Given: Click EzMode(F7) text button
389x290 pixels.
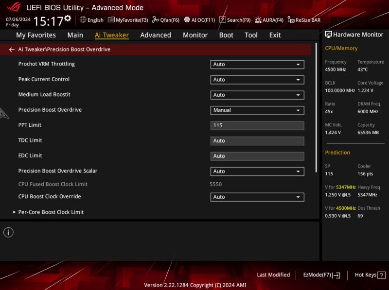Looking at the screenshot, I should coord(318,275).
